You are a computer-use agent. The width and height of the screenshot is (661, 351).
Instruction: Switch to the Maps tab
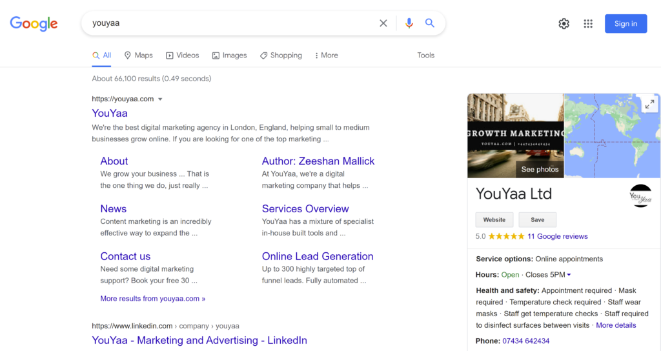click(x=138, y=55)
